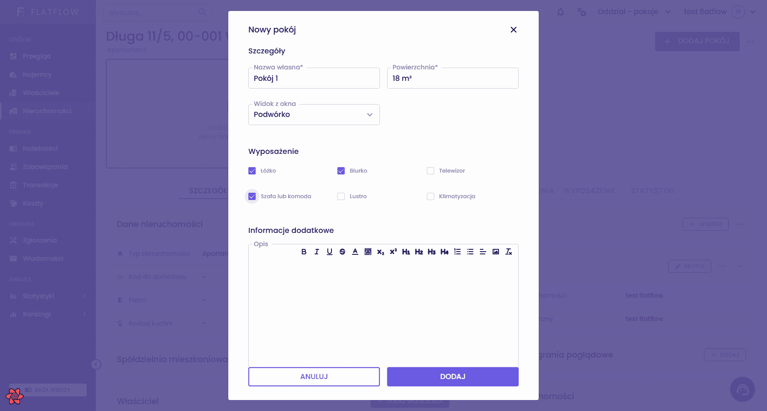Focus the Powierzchnia input field

(x=453, y=78)
